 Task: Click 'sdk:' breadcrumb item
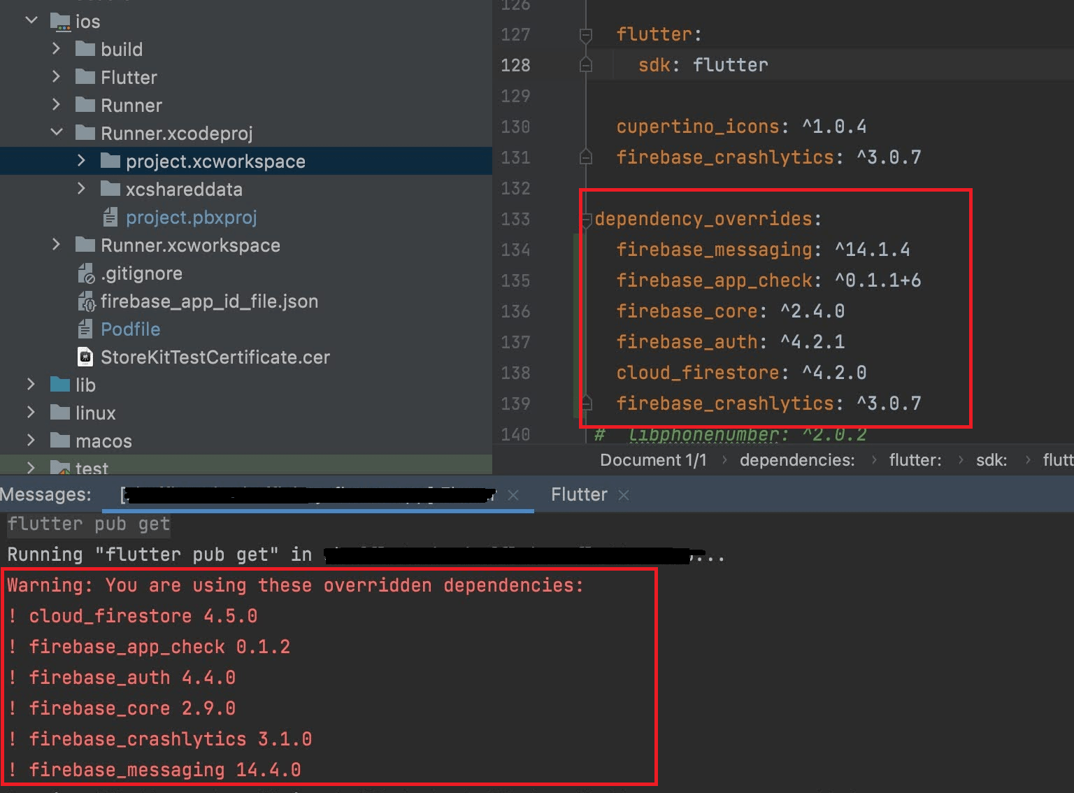[991, 459]
